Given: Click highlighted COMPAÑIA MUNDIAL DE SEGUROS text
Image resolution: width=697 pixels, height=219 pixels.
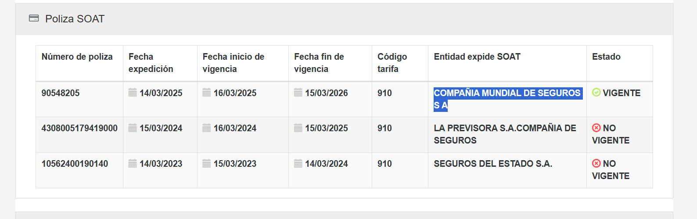Looking at the screenshot, I should [x=507, y=93].
